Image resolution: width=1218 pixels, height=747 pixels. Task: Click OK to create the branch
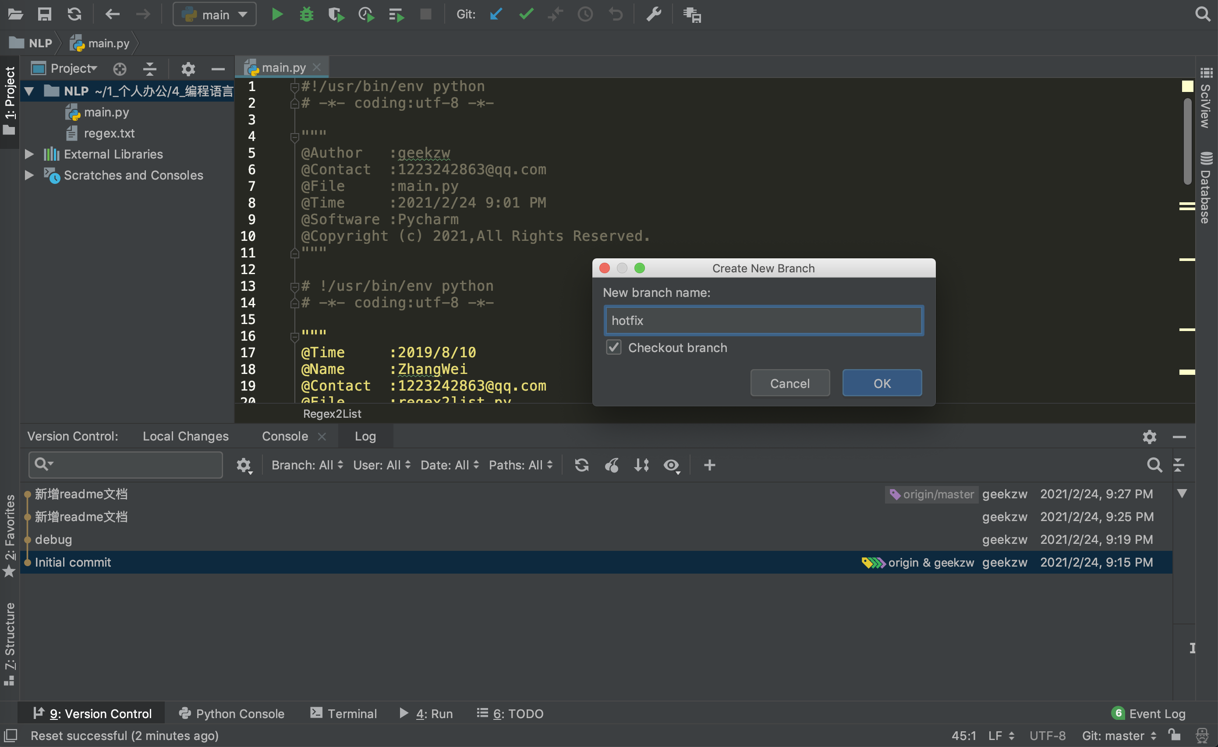point(882,383)
